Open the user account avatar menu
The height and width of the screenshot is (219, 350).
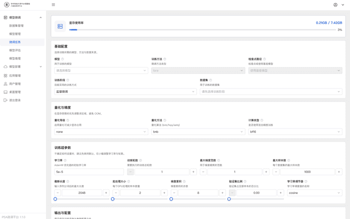point(335,5)
